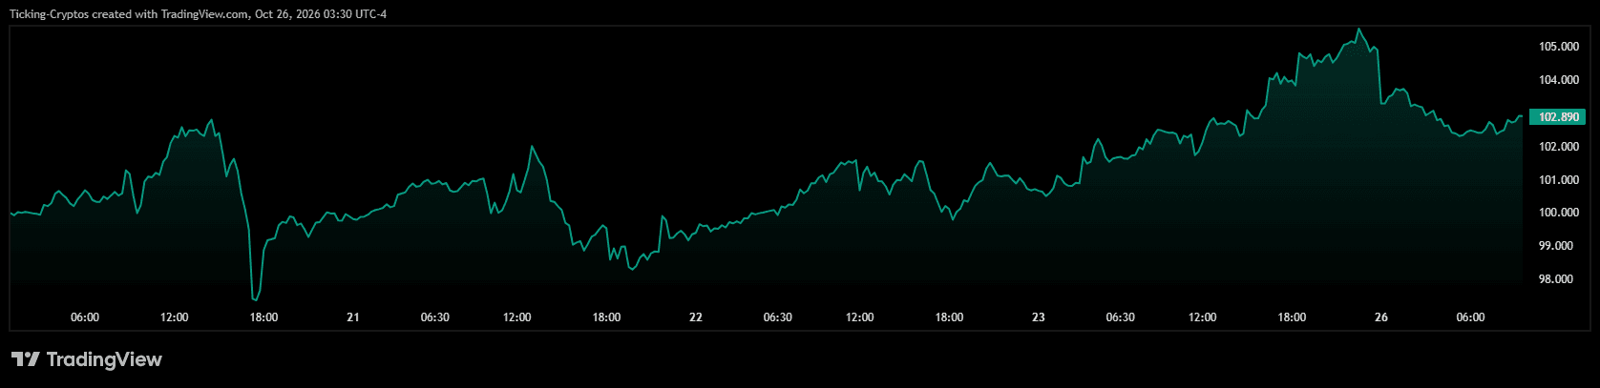1600x388 pixels.
Task: Click the 104.000 price axis label
Action: click(1558, 80)
